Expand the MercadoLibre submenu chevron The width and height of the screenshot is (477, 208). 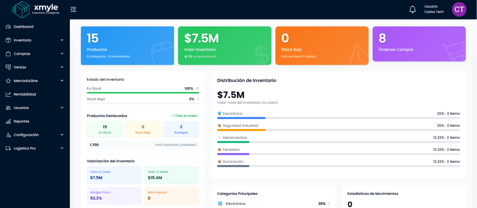[62, 81]
